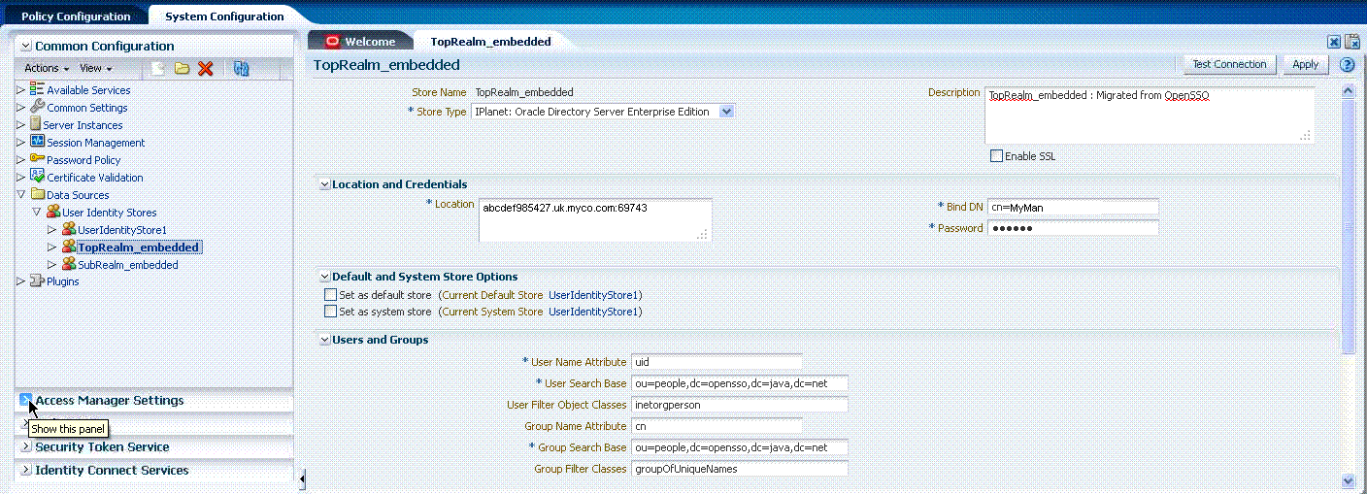Click the Certificate Validation checkmark icon

(37, 177)
